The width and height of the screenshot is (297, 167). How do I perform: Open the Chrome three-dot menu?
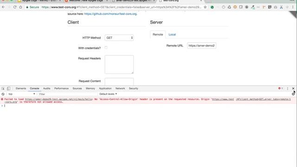click(x=293, y=7)
